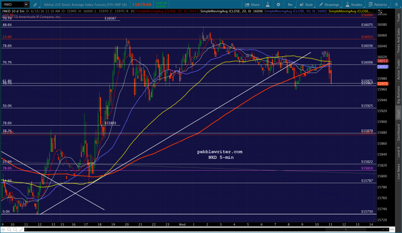The height and width of the screenshot is (233, 402).
Task: Click the scrollbar left arrow
Action: click(x=26, y=230)
